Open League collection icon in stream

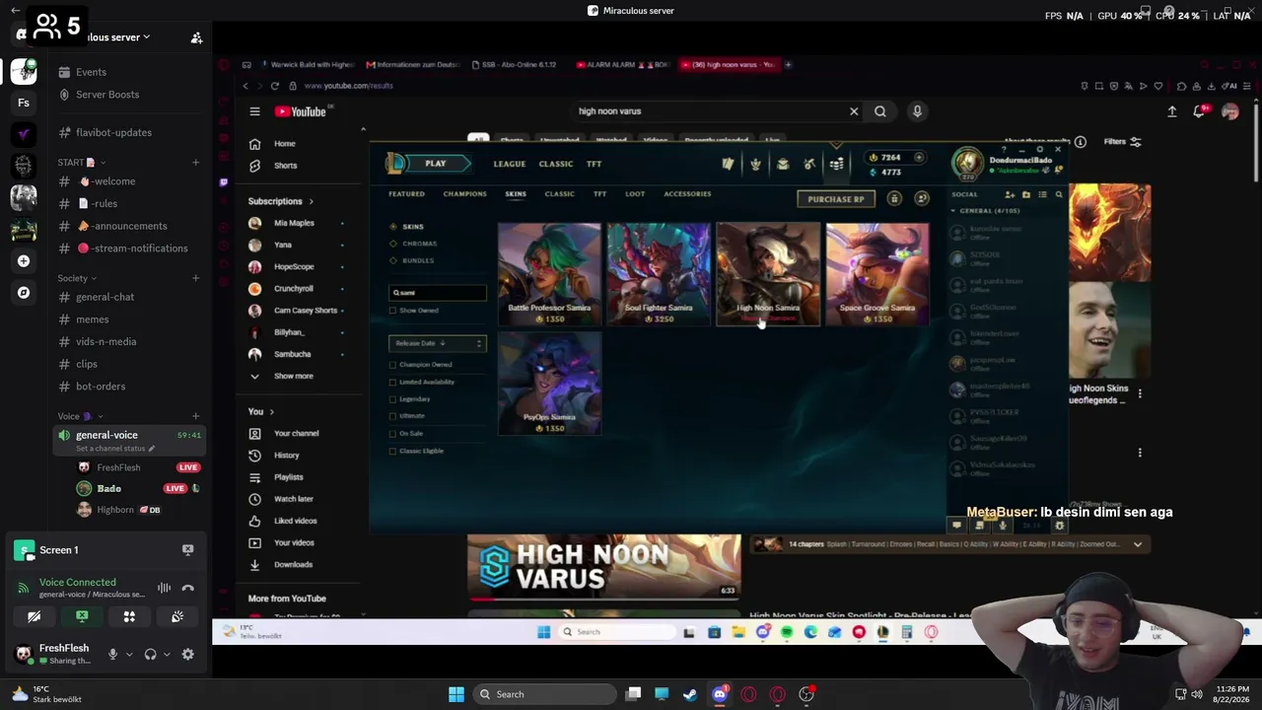click(x=728, y=164)
